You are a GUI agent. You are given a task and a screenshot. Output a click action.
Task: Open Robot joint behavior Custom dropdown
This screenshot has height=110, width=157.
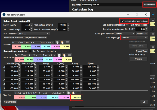(124, 34)
